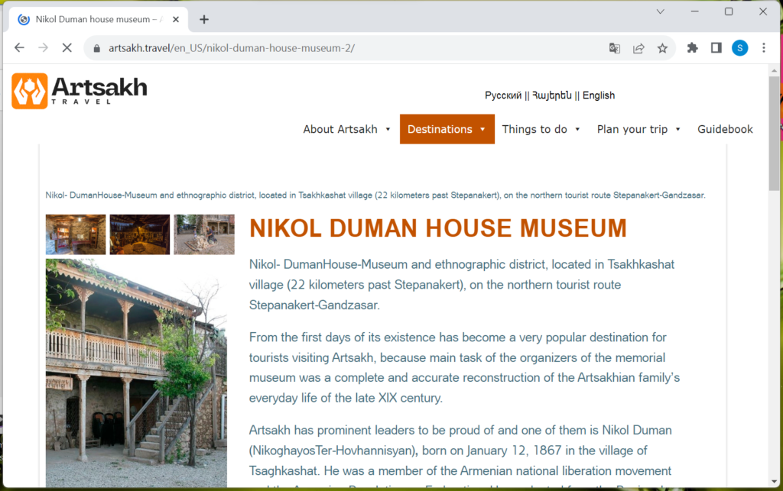This screenshot has width=783, height=491.
Task: Expand the Things to do menu
Action: (x=541, y=129)
